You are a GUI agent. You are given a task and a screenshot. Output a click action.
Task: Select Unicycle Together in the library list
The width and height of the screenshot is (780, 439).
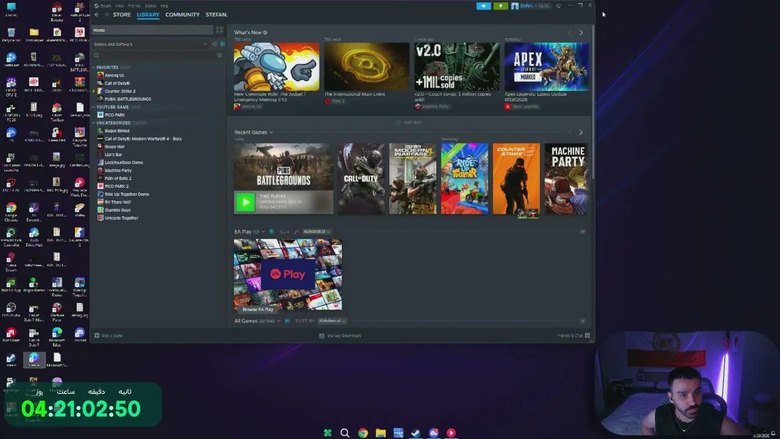point(121,218)
